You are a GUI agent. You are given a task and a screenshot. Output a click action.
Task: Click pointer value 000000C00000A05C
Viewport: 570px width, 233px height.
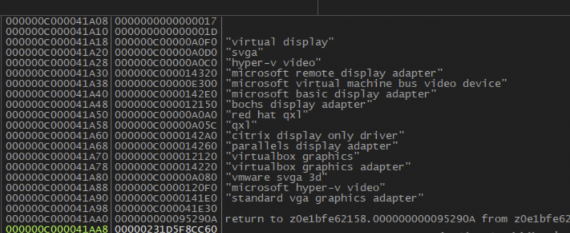click(166, 125)
